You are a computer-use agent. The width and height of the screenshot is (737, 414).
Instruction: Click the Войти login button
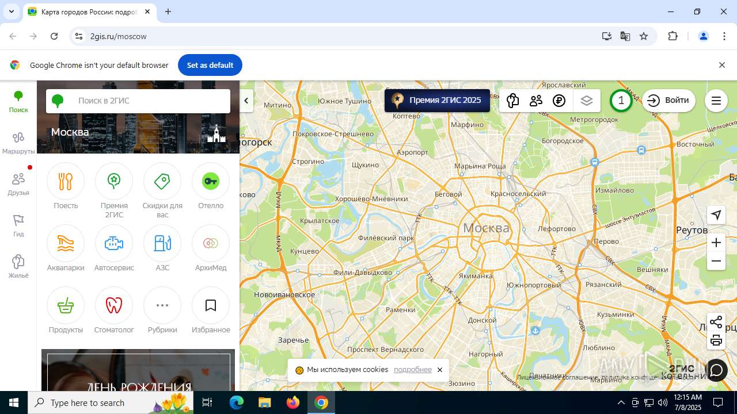coord(668,101)
